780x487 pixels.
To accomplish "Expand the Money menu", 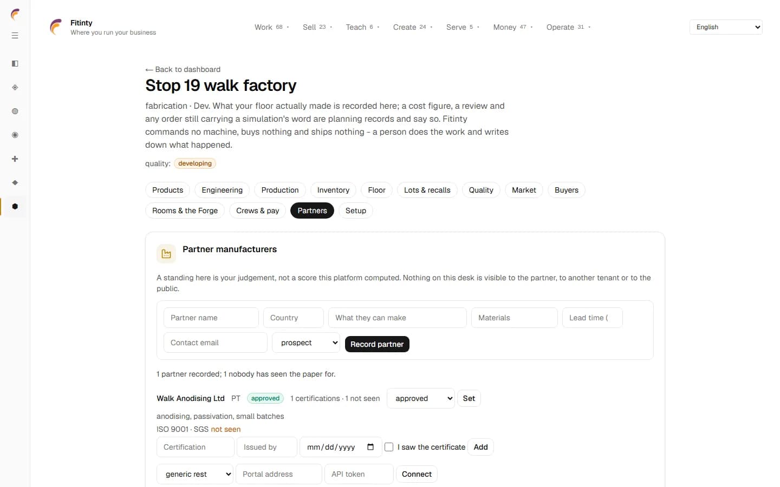I will (x=513, y=27).
